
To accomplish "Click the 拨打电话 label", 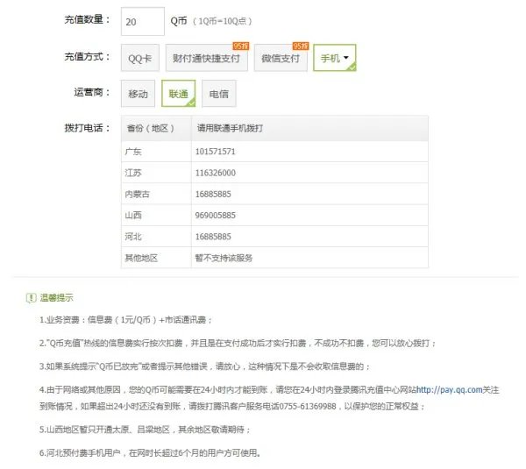I will tap(87, 128).
